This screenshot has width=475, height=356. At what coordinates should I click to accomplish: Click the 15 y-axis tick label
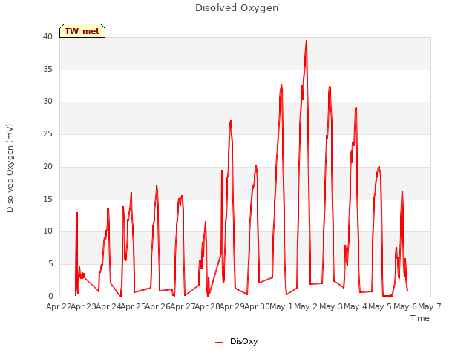pyautogui.click(x=47, y=200)
